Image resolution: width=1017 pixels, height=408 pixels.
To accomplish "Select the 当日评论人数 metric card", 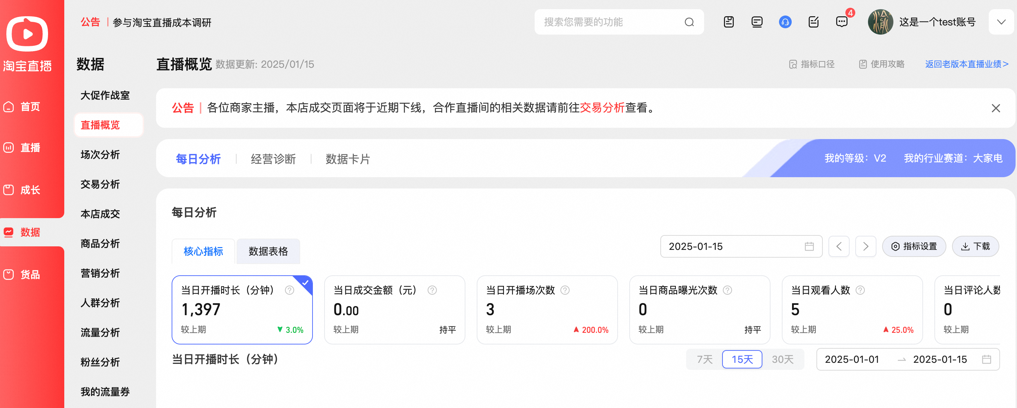I will click(968, 310).
